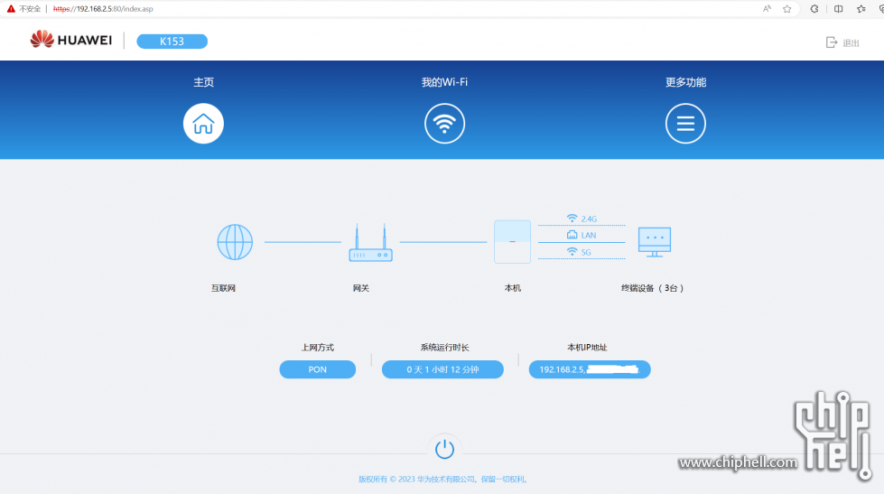Open the browser favorites list icon

[861, 9]
